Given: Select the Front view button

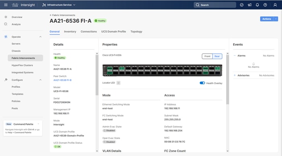Looking at the screenshot, I should click(x=207, y=56).
